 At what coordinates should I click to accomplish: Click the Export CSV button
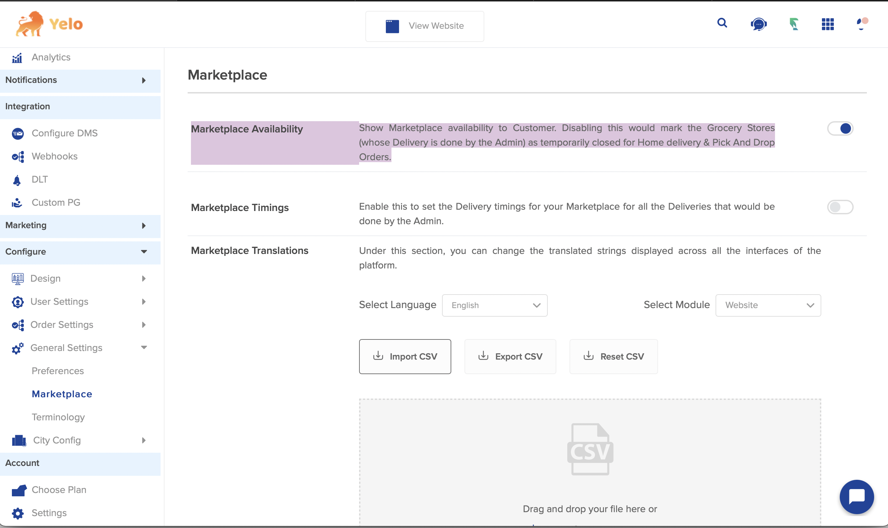[x=510, y=357]
